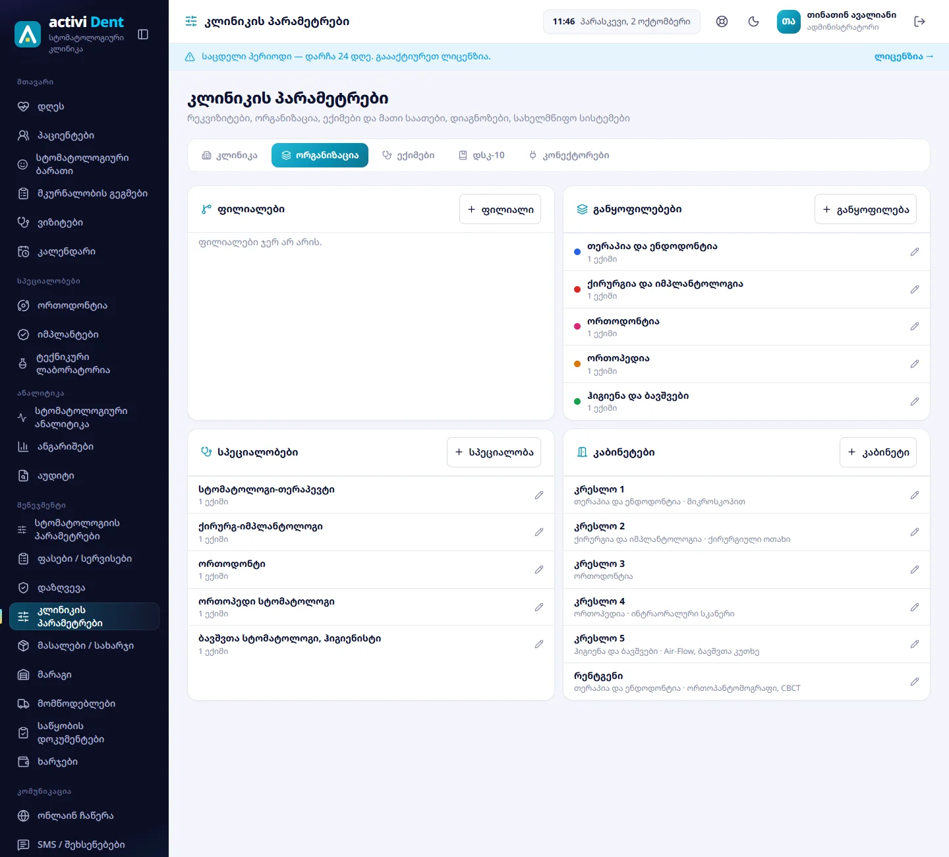The width and height of the screenshot is (949, 857).
Task: Go to მარაგი in the sidebar
Action: click(84, 674)
